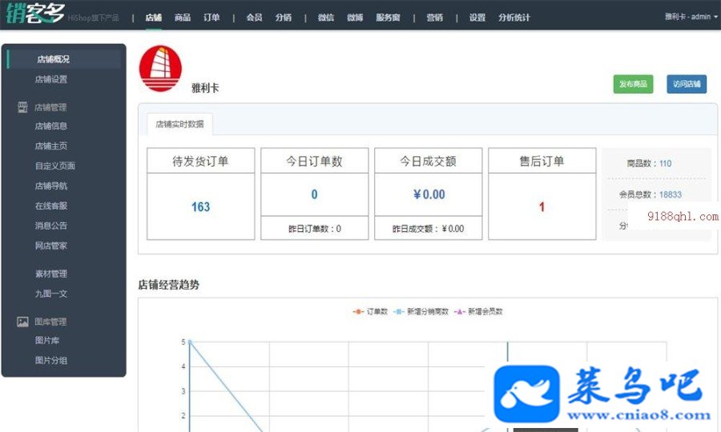Click the image library picture icon in sidebar

[x=22, y=322]
